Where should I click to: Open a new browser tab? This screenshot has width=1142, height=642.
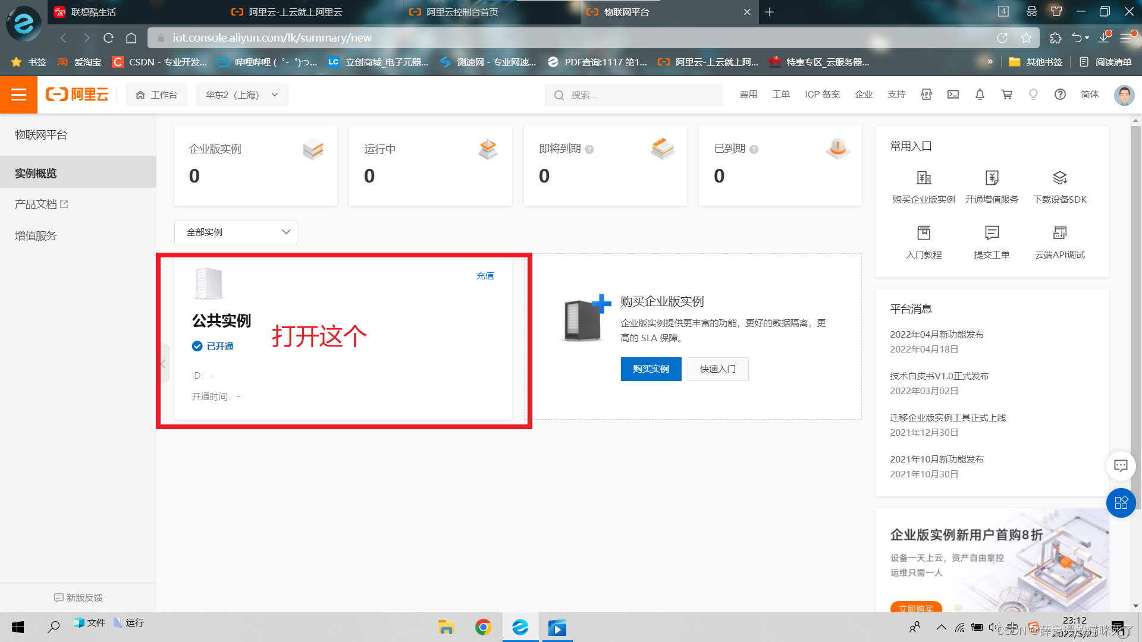[770, 12]
